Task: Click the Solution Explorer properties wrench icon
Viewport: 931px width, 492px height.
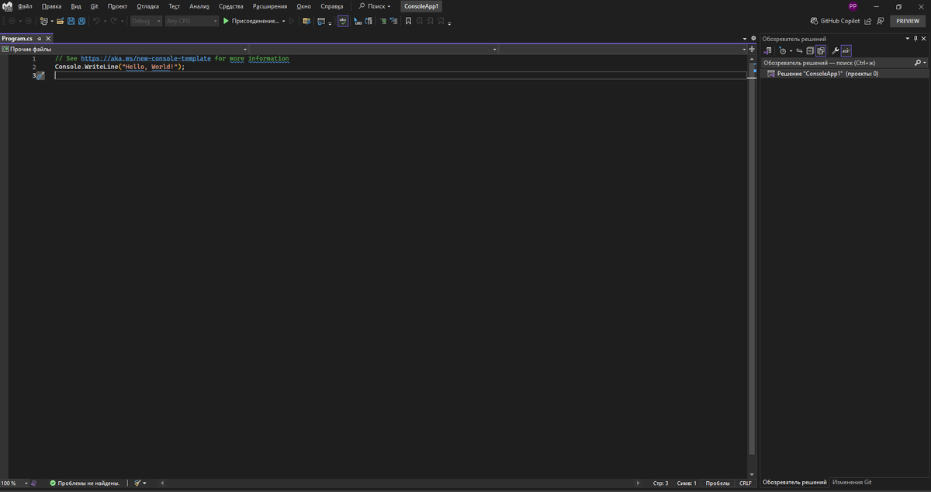Action: click(835, 51)
